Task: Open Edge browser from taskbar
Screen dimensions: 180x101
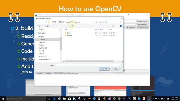Action: click(x=54, y=98)
